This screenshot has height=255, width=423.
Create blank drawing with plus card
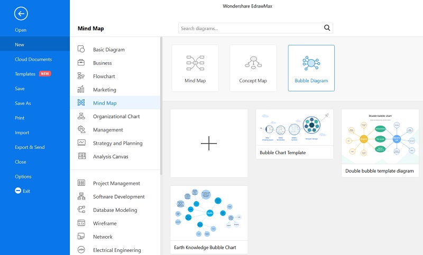pyautogui.click(x=209, y=143)
